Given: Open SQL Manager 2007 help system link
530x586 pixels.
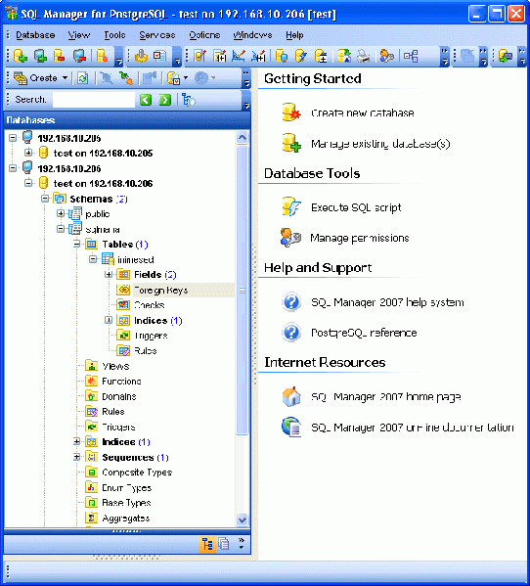Looking at the screenshot, I should coord(387,302).
